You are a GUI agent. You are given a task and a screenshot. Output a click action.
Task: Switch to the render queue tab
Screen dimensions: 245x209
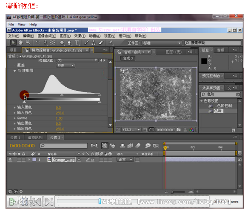tap(35, 137)
